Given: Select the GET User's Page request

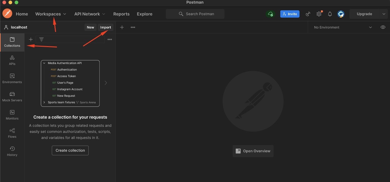Looking at the screenshot, I should (x=62, y=83).
